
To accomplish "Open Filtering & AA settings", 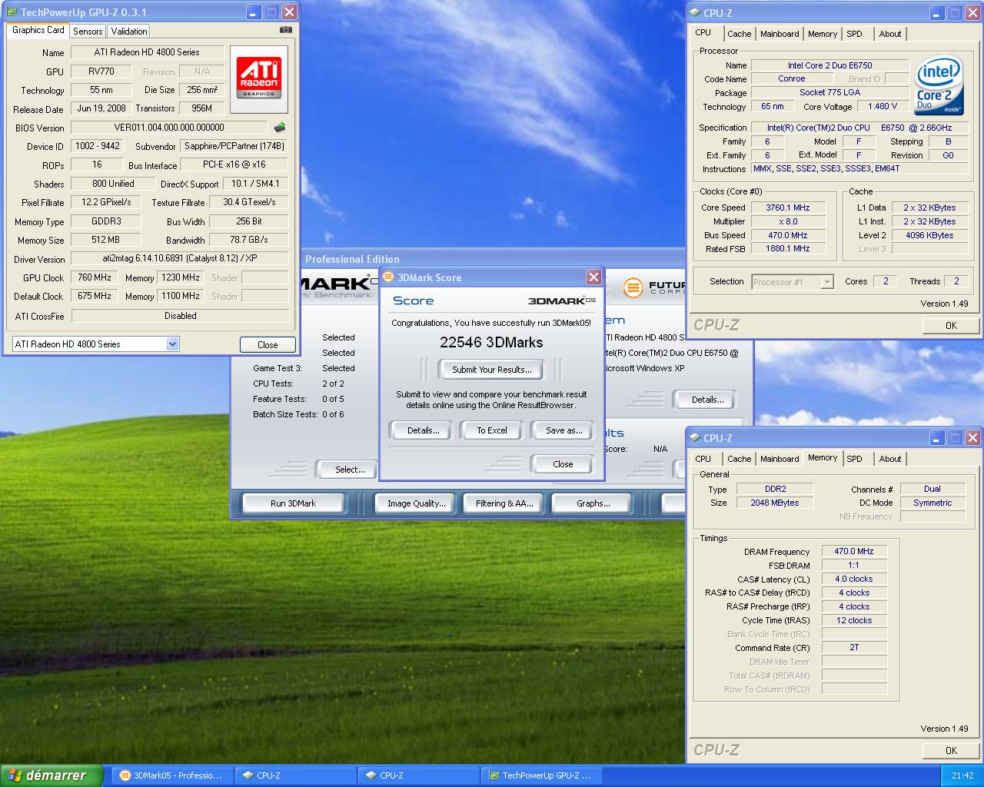I will click(504, 503).
